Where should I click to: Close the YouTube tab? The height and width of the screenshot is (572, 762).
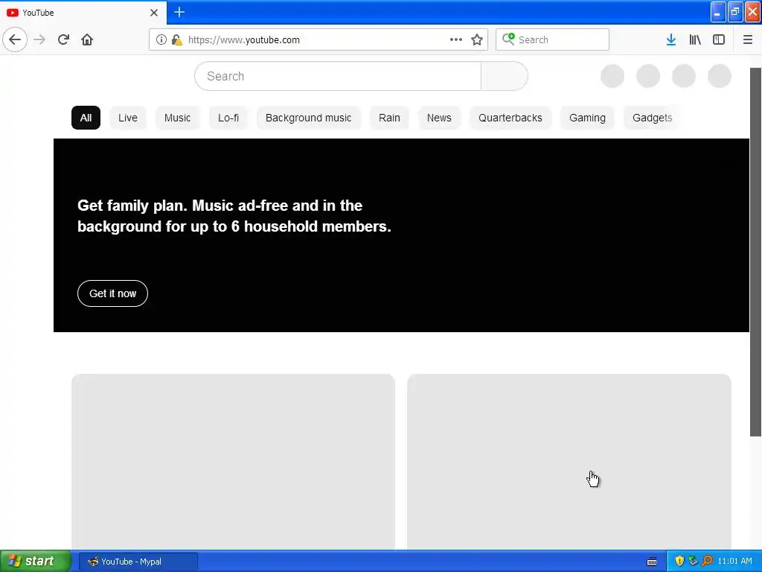click(x=154, y=13)
